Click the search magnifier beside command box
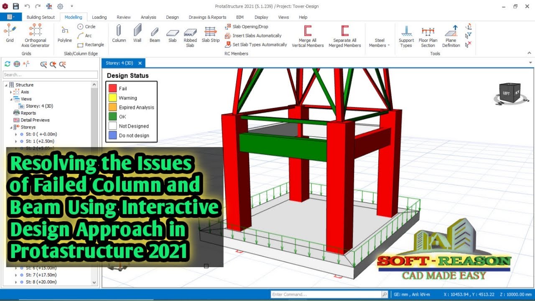Viewport: 535px width, 301px height. (x=385, y=294)
